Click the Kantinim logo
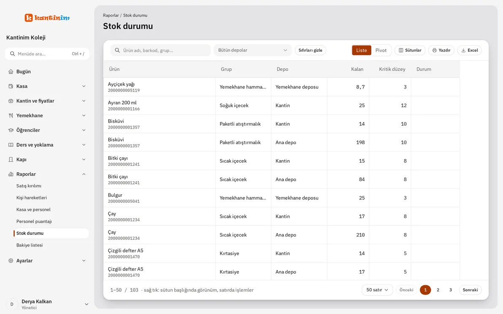Viewport: 503px width, 314px height. coord(47,18)
